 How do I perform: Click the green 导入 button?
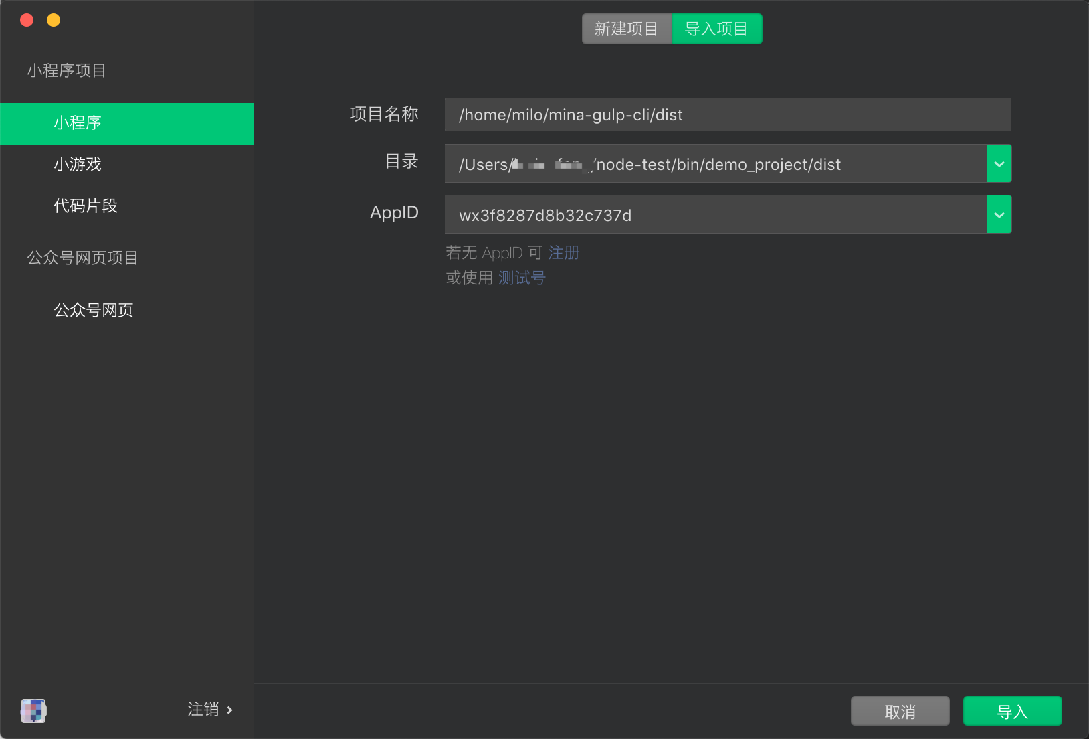coord(1013,711)
